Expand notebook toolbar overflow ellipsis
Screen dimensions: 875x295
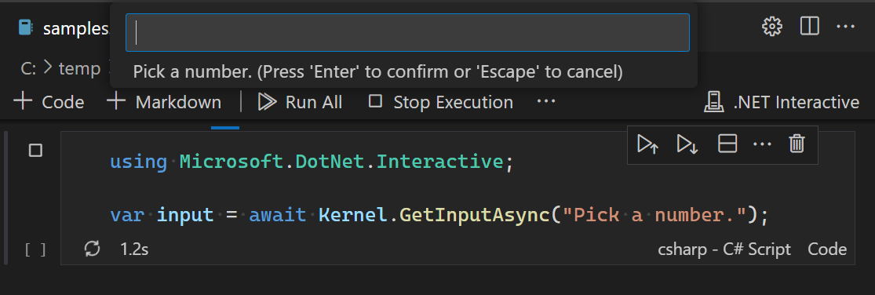[x=545, y=101]
